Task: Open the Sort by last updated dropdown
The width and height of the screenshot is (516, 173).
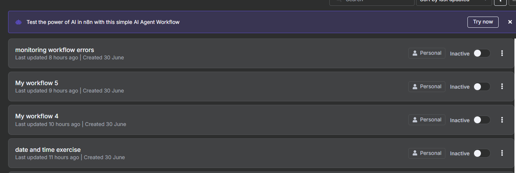Action: (454, 2)
